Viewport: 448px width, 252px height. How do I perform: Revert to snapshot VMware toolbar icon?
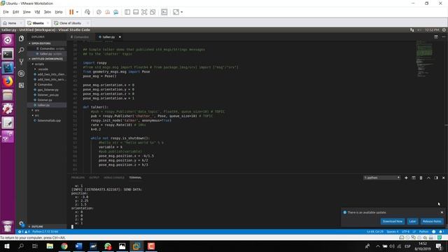tap(107, 12)
